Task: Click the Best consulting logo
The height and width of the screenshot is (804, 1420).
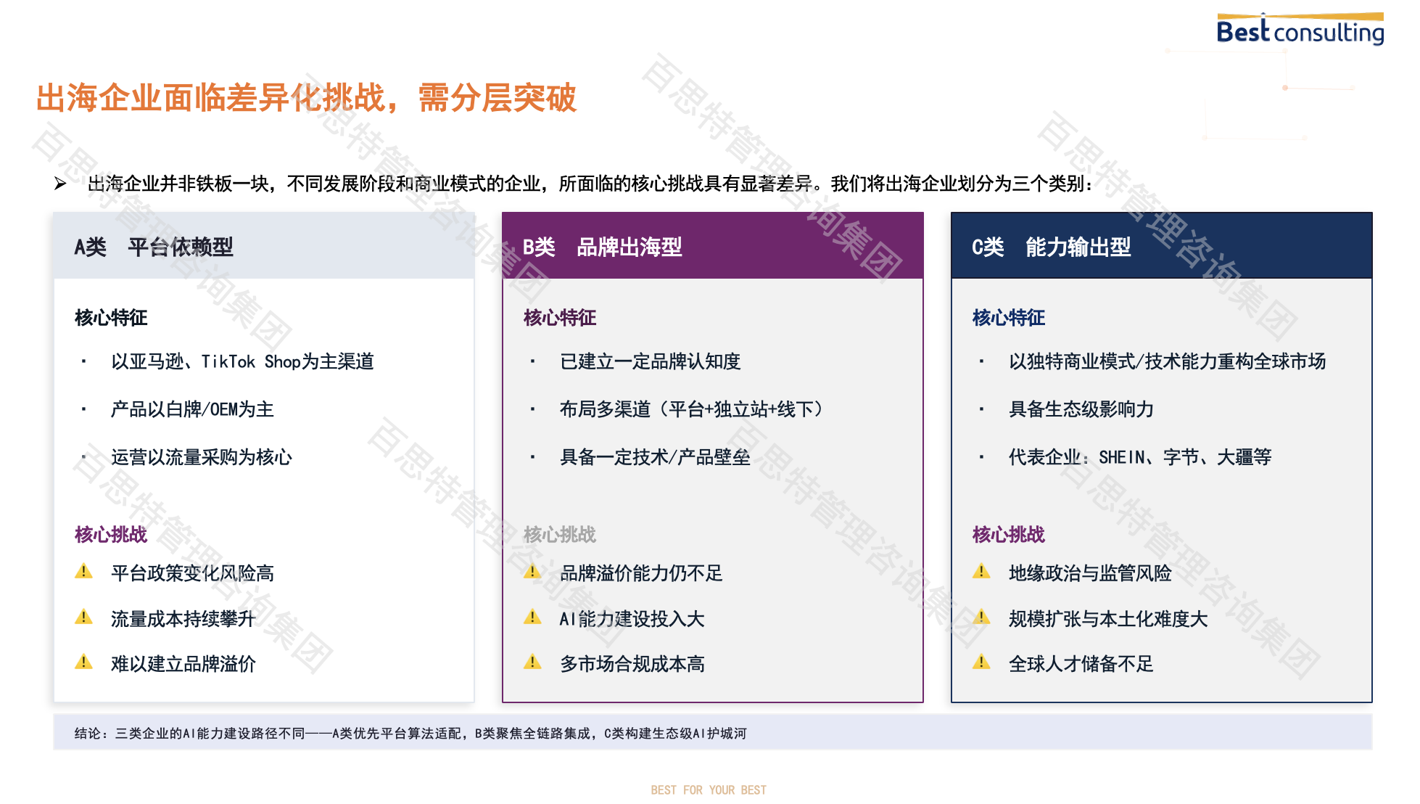Action: (1300, 29)
